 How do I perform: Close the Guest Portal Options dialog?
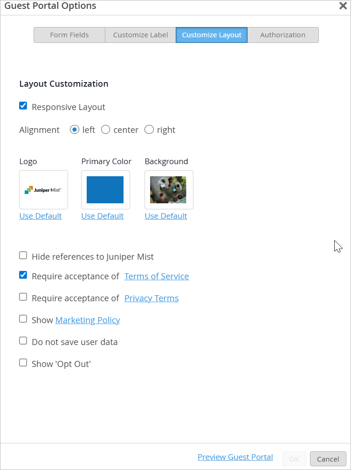coord(343,6)
